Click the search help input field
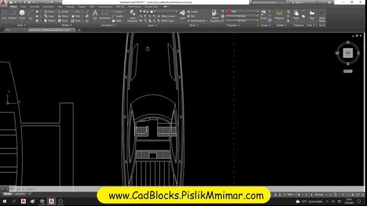The height and width of the screenshot is (206, 367). point(268,2)
